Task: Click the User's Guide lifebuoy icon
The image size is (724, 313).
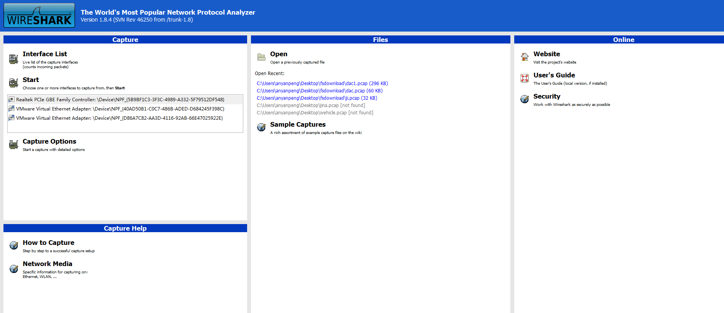Action: click(525, 78)
